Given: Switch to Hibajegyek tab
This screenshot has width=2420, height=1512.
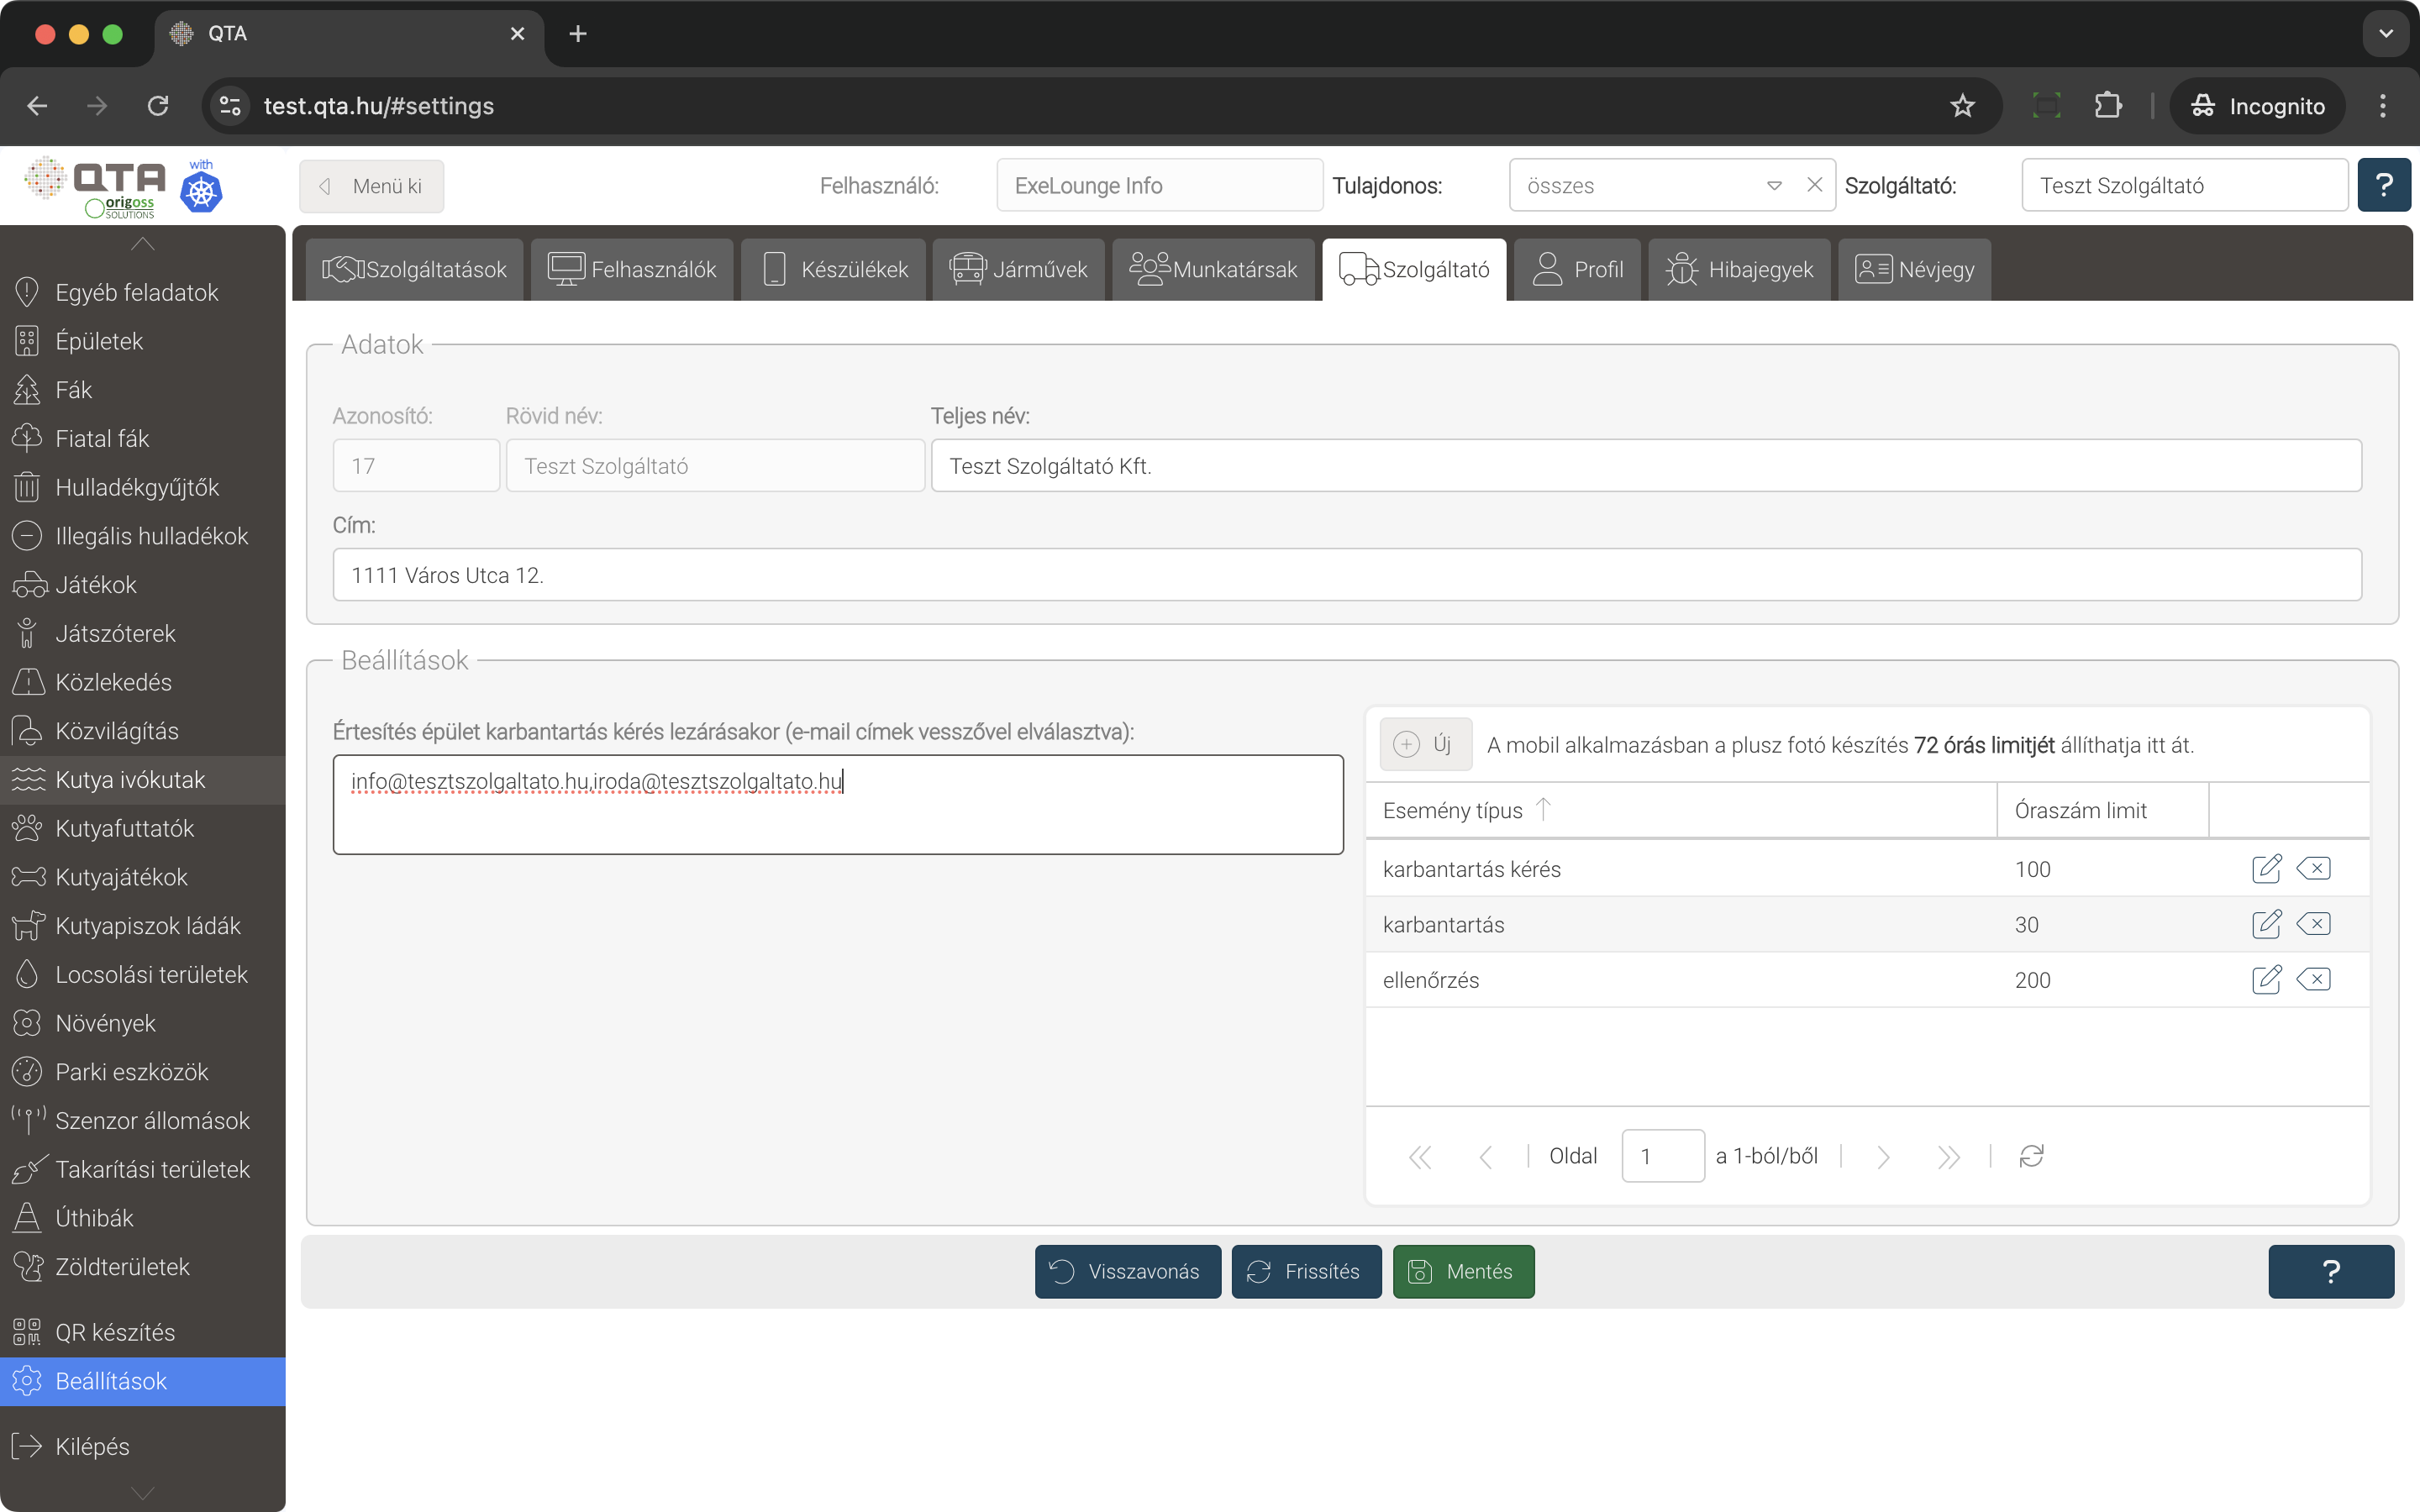Looking at the screenshot, I should tap(1739, 269).
